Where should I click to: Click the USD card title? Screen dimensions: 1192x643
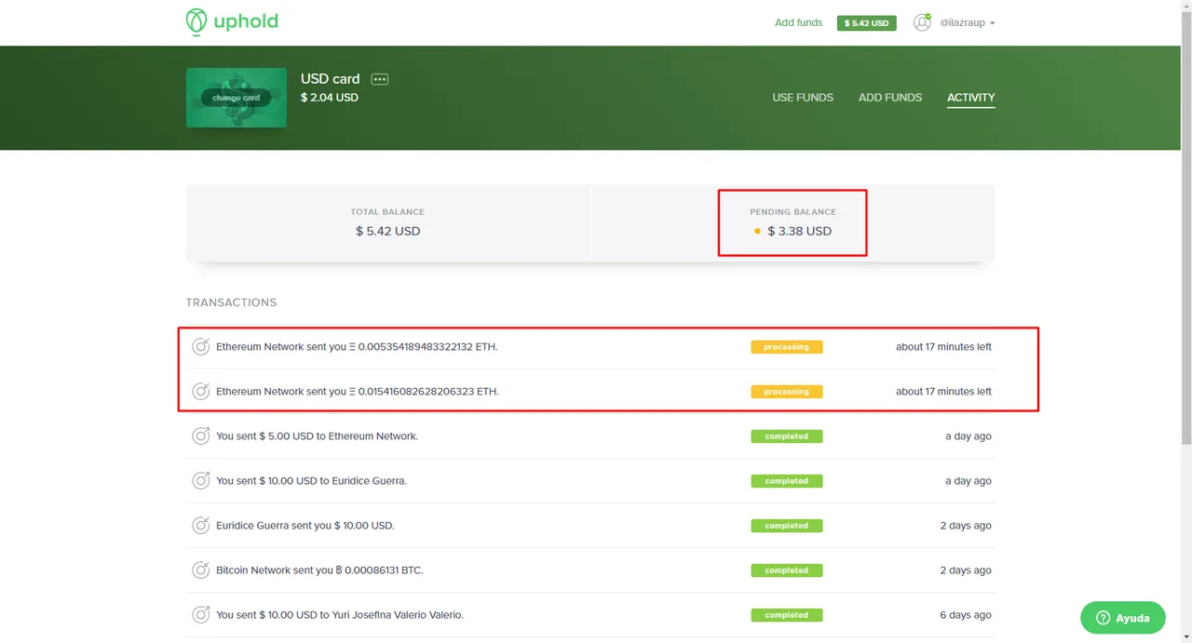[x=330, y=79]
